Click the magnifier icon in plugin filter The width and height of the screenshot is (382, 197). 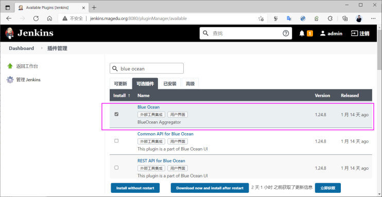pyautogui.click(x=115, y=69)
